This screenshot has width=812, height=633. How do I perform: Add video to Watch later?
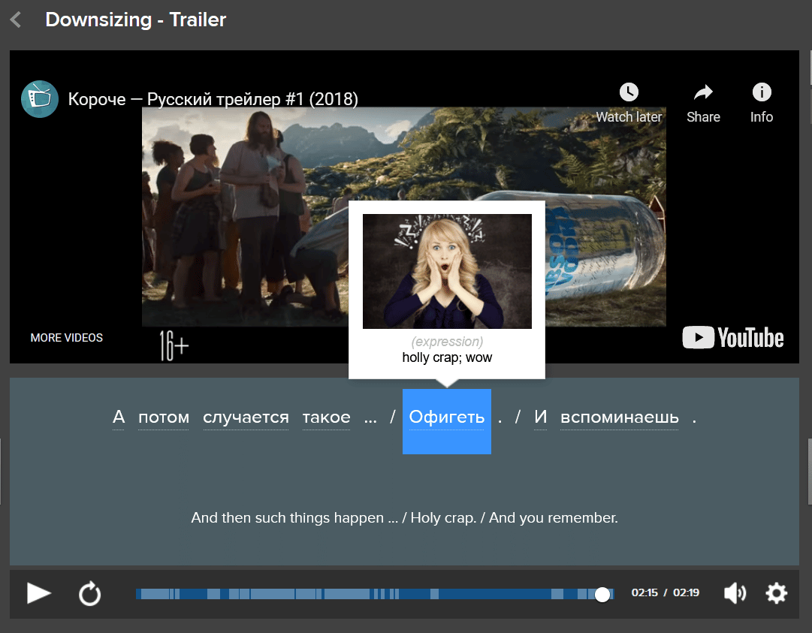pos(629,92)
